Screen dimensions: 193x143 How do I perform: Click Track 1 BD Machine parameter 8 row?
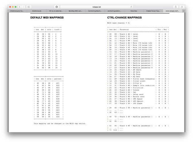pyautogui.click(x=138, y=68)
